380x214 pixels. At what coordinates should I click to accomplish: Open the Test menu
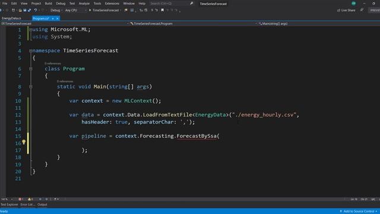coord(72,4)
